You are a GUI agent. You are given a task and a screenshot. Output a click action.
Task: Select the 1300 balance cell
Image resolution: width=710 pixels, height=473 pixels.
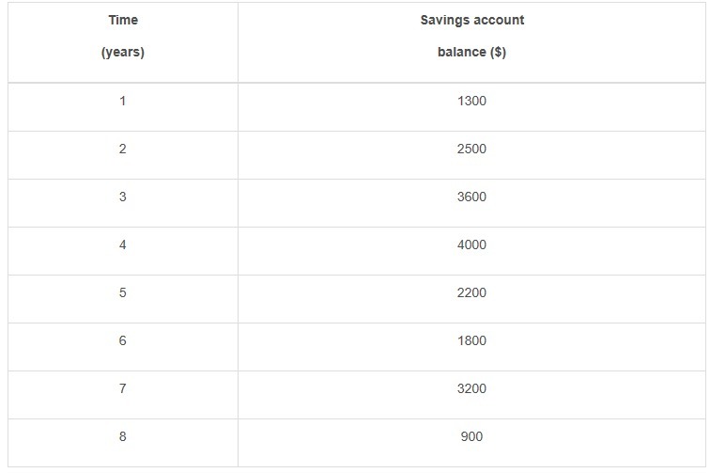tap(471, 101)
